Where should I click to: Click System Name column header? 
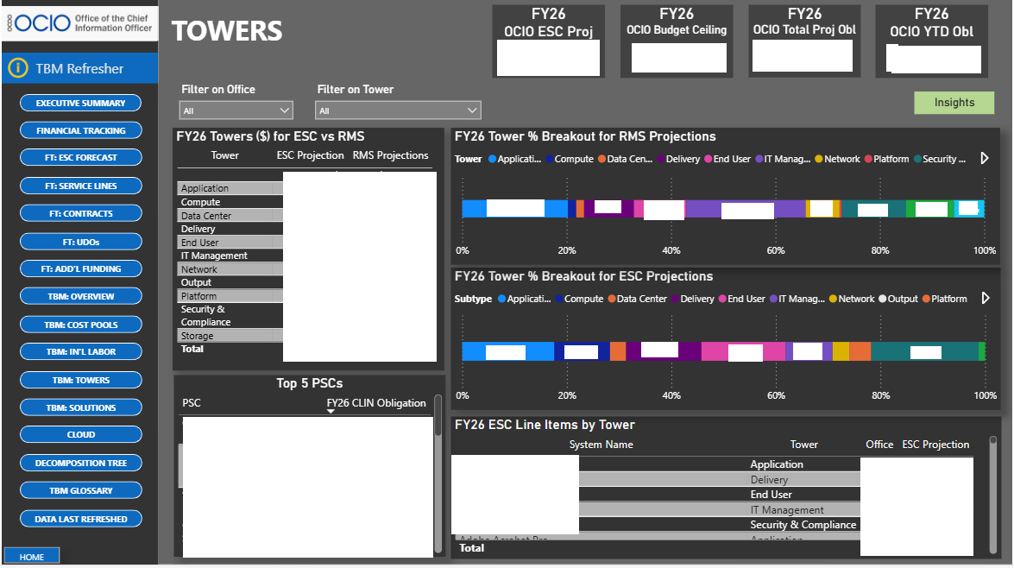click(x=601, y=445)
